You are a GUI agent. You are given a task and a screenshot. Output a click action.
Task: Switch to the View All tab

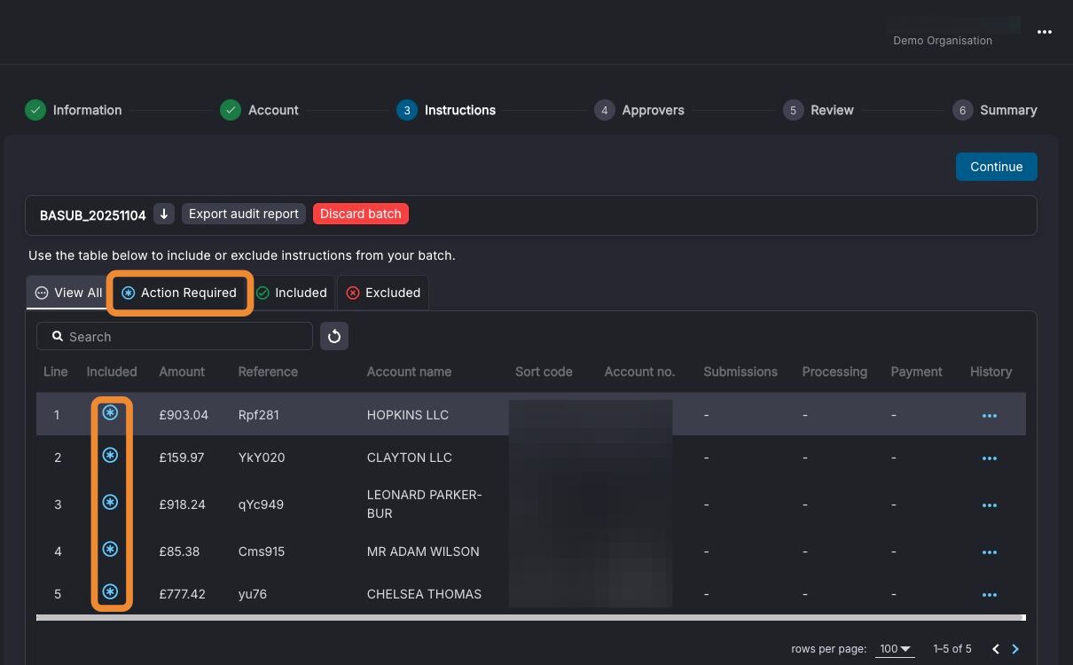pos(69,293)
